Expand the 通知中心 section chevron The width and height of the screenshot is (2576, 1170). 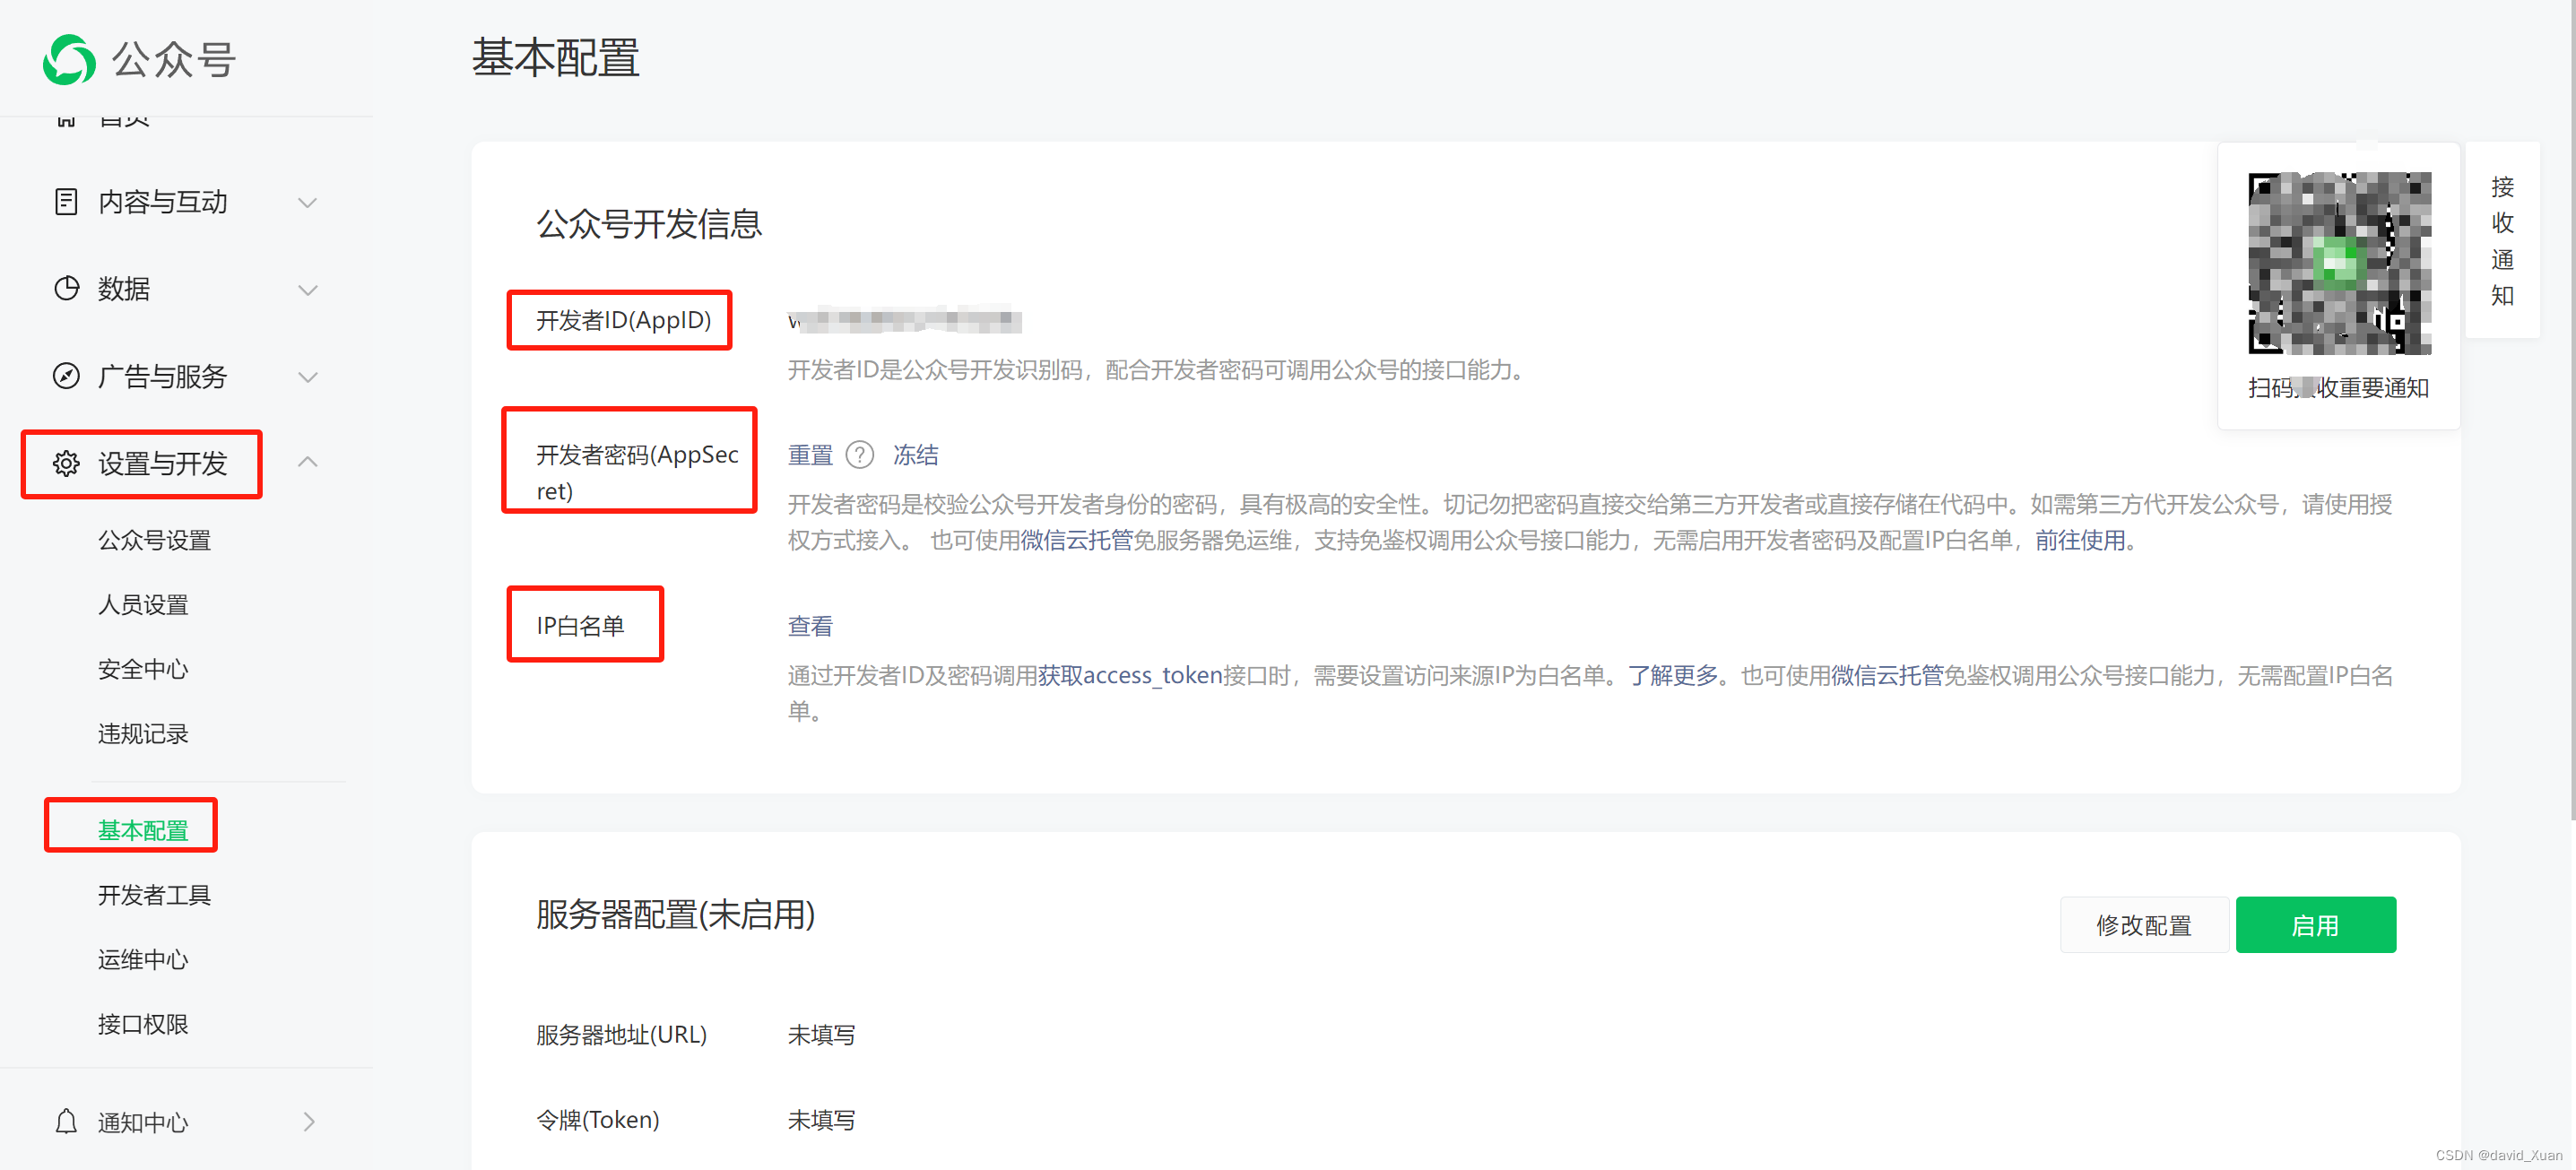point(308,1121)
